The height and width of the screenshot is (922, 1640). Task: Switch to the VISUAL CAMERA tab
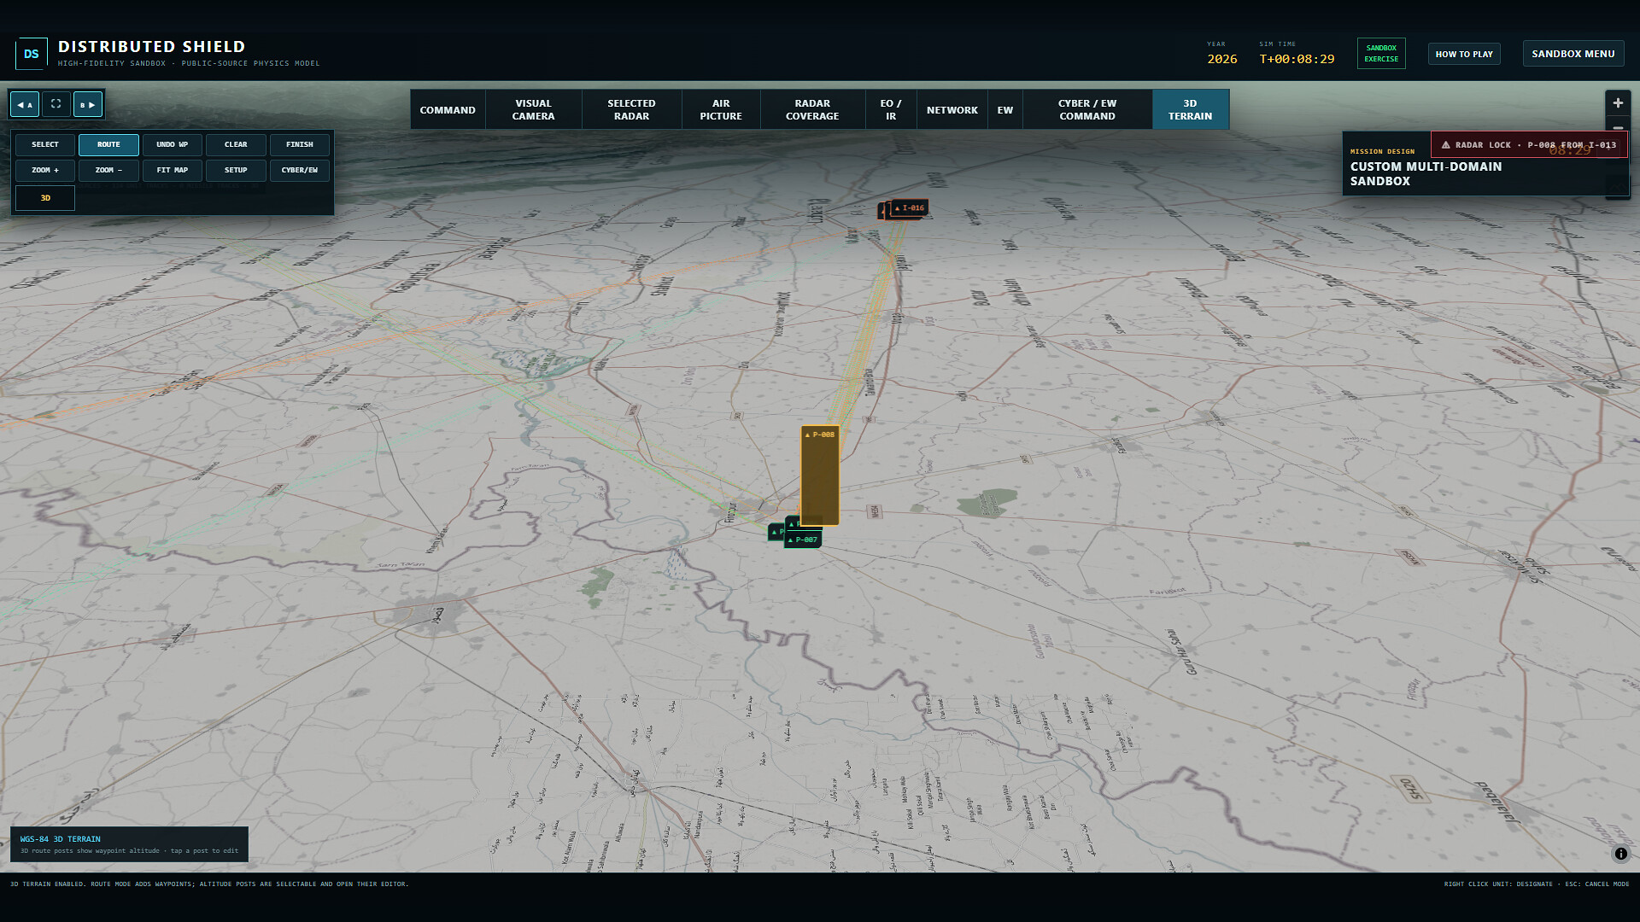pyautogui.click(x=534, y=110)
